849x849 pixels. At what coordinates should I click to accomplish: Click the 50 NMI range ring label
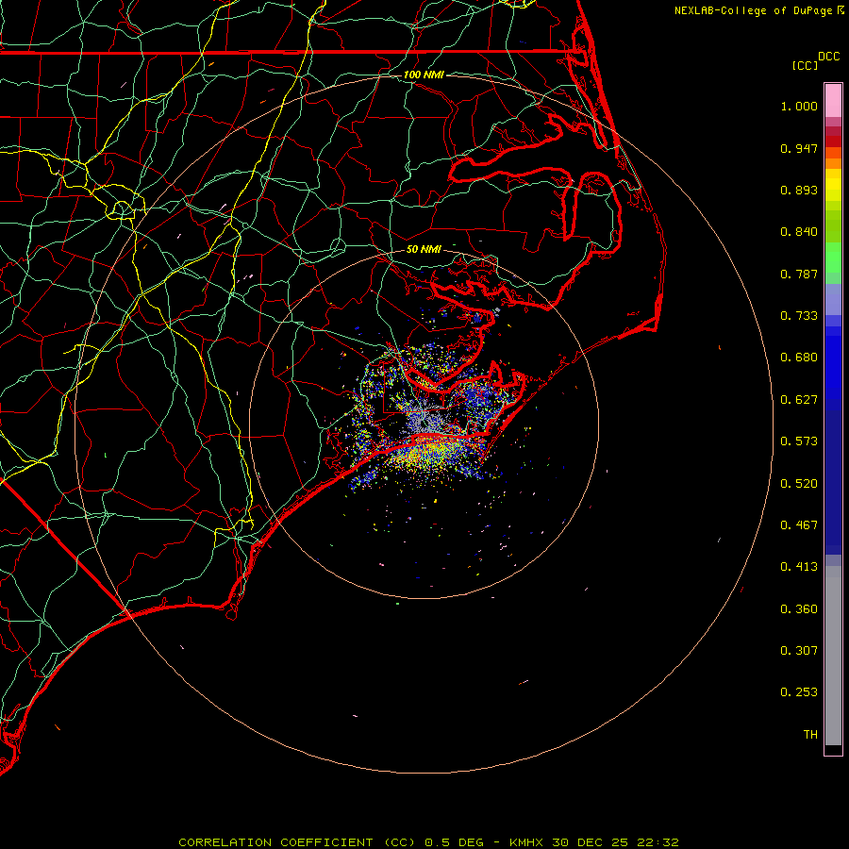pyautogui.click(x=424, y=249)
